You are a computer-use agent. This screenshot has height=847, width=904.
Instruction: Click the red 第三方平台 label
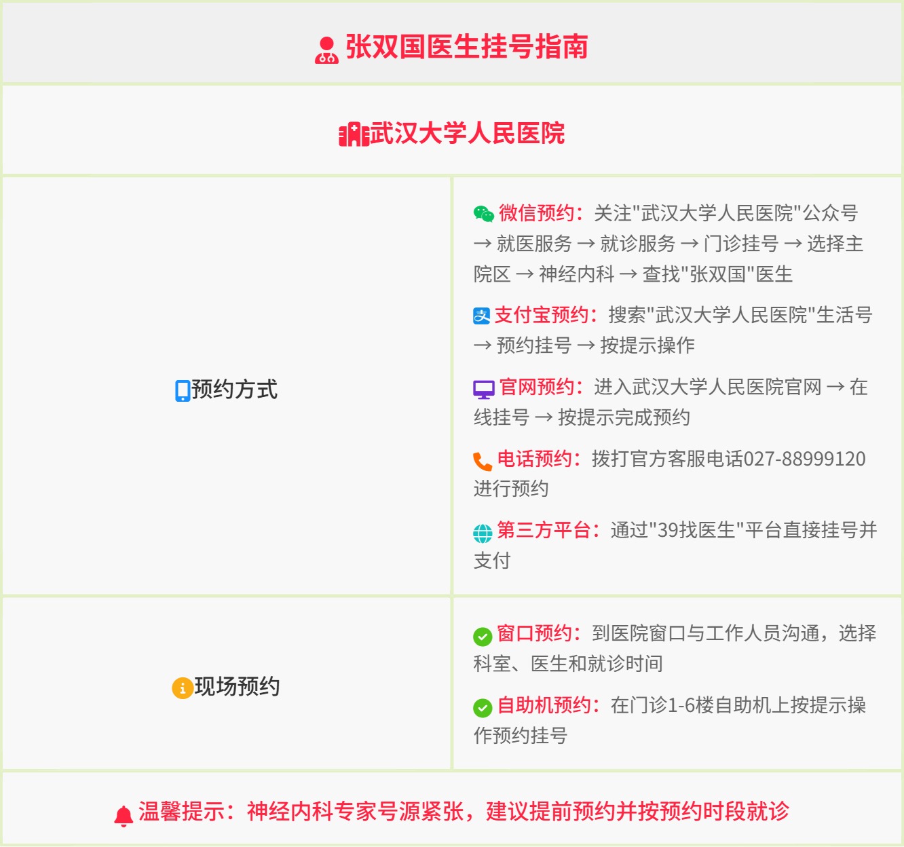click(x=548, y=530)
